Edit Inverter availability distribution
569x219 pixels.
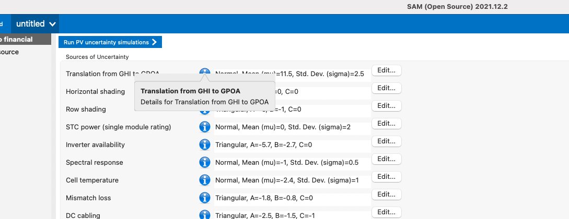(387, 141)
